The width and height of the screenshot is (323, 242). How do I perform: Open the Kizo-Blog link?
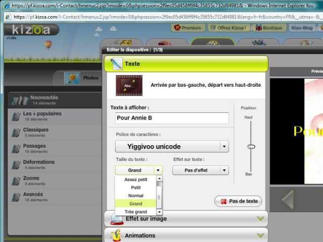[302, 28]
